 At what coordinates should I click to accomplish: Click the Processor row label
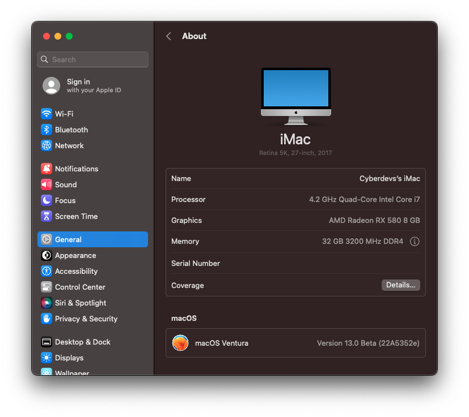(188, 199)
